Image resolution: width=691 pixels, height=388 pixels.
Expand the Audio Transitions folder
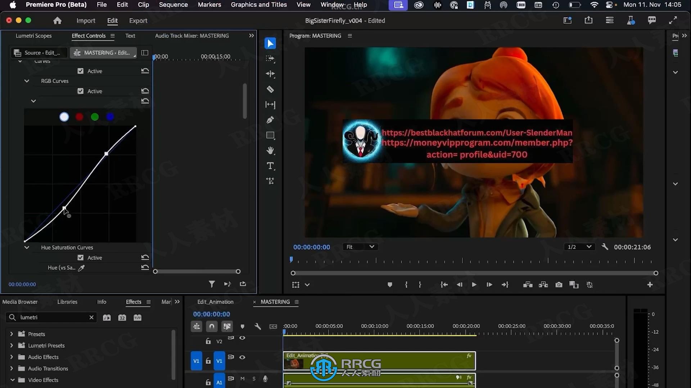click(x=12, y=369)
